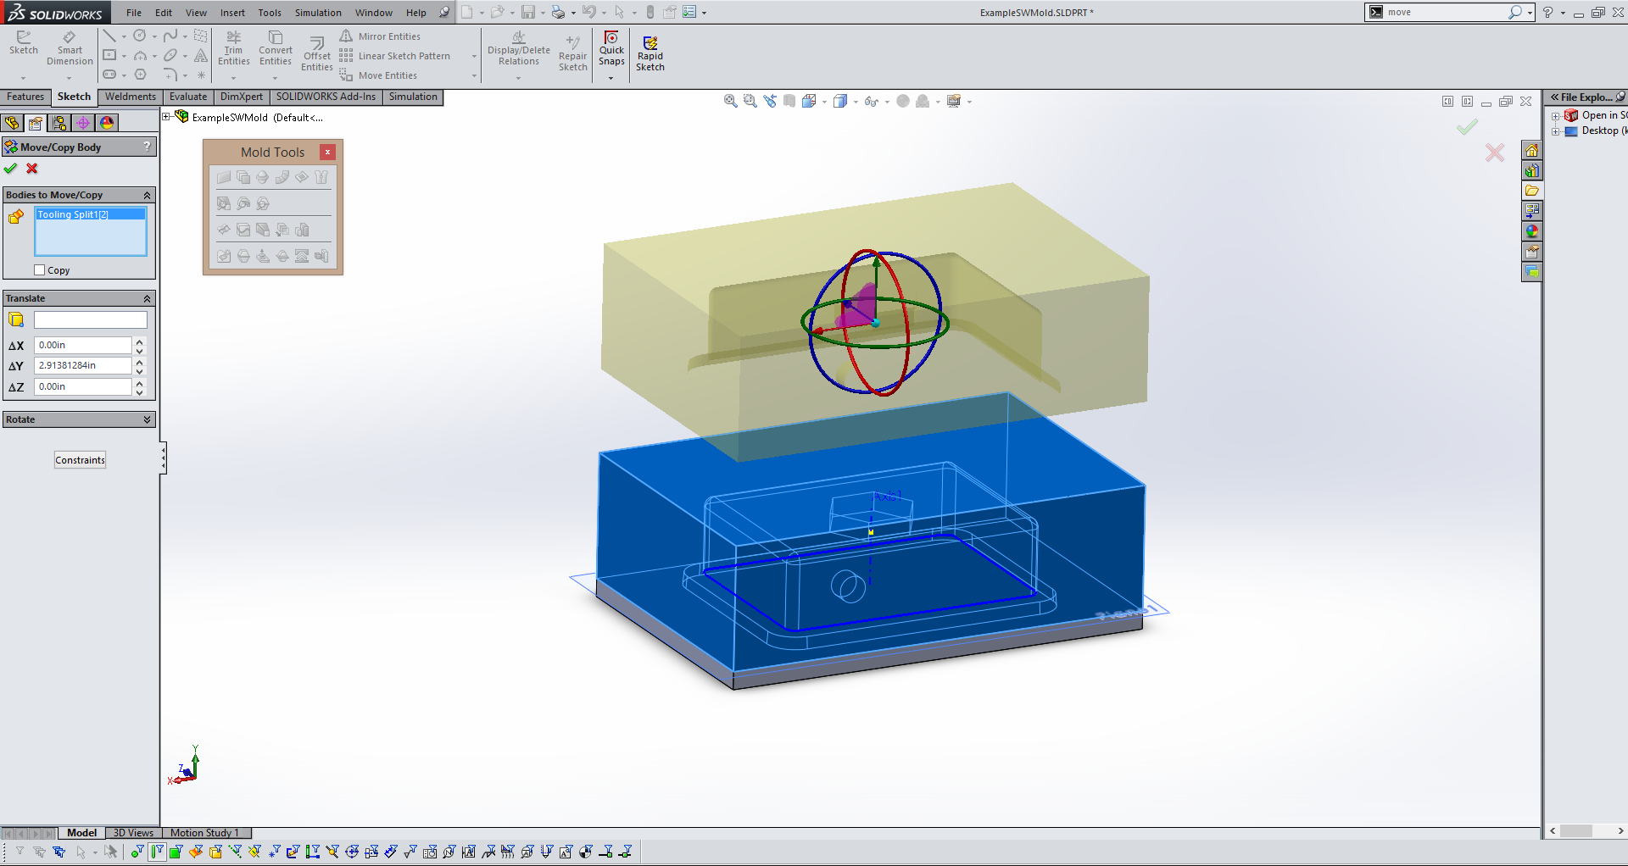Click Offset Entities tool
The width and height of the screenshot is (1628, 866).
(317, 54)
